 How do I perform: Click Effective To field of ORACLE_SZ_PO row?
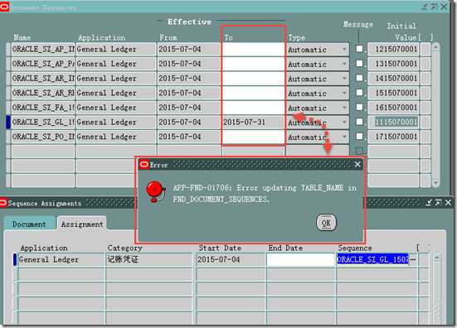(x=253, y=137)
